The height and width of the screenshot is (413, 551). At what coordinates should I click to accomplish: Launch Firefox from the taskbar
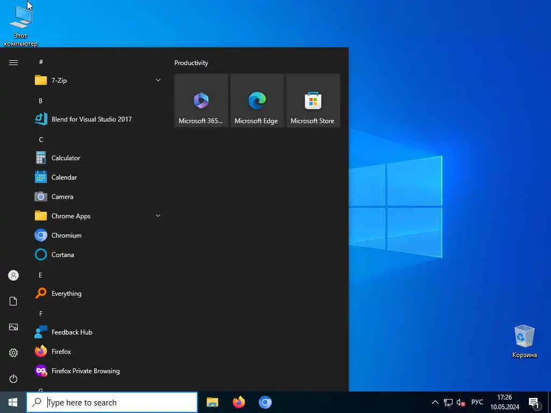pyautogui.click(x=239, y=402)
